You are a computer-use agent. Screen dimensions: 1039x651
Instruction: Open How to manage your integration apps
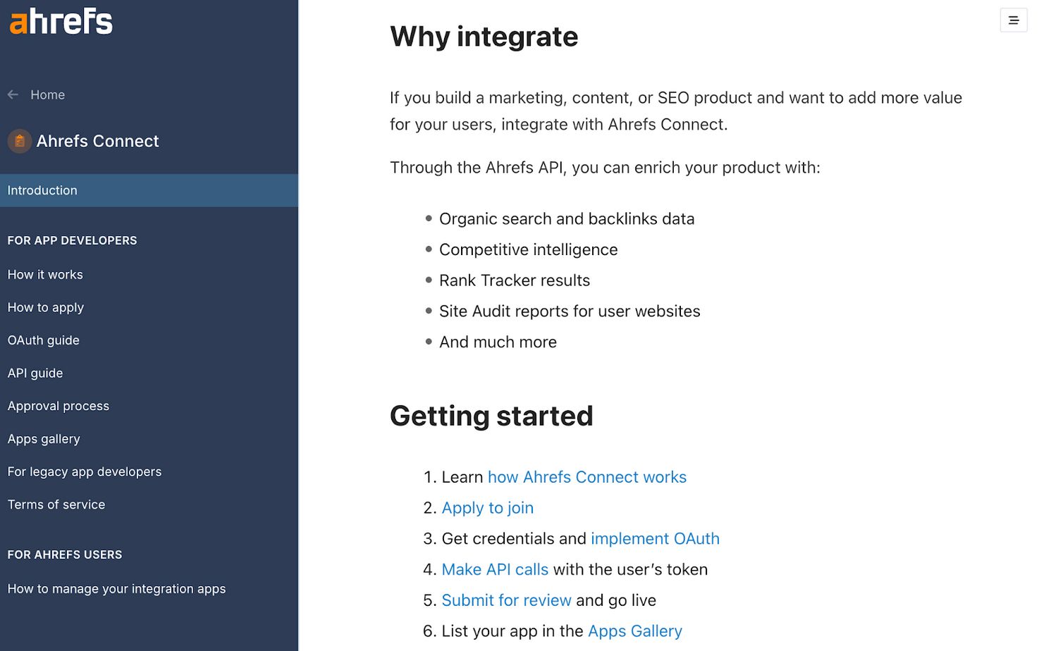click(x=116, y=588)
